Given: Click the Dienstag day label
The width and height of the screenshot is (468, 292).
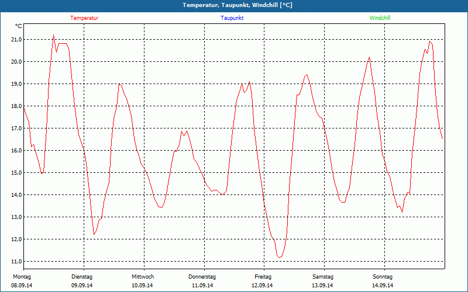Looking at the screenshot, I should [x=82, y=277].
